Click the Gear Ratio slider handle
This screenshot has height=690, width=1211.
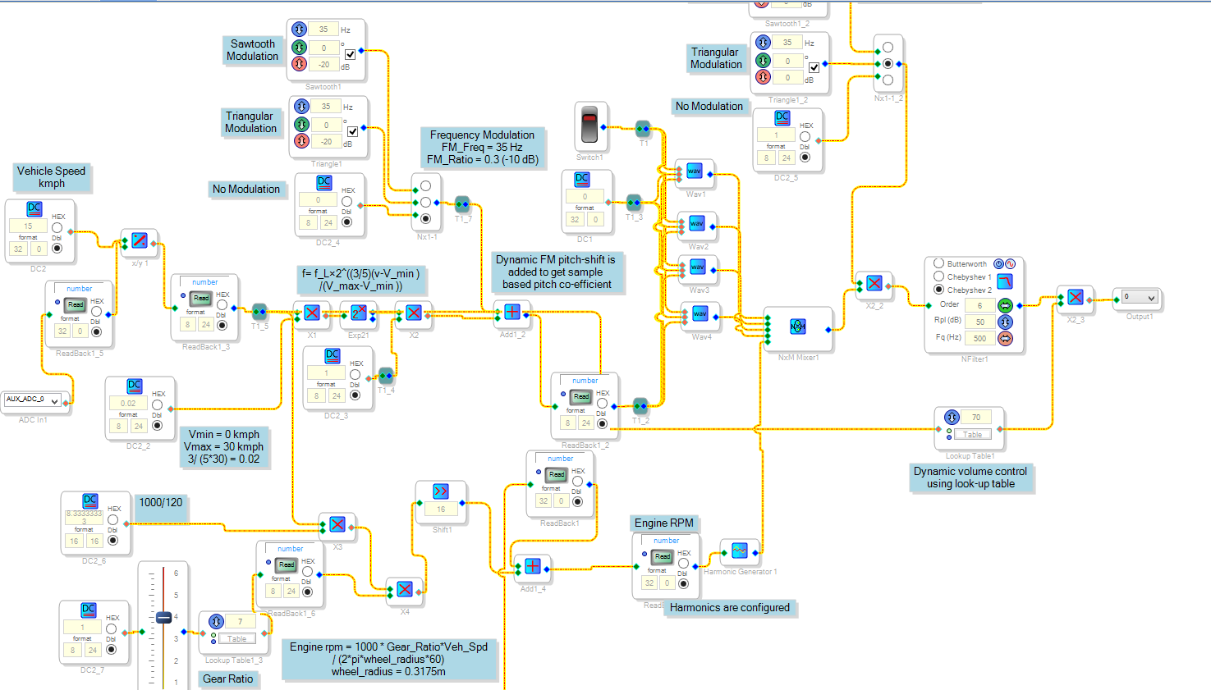[x=163, y=617]
